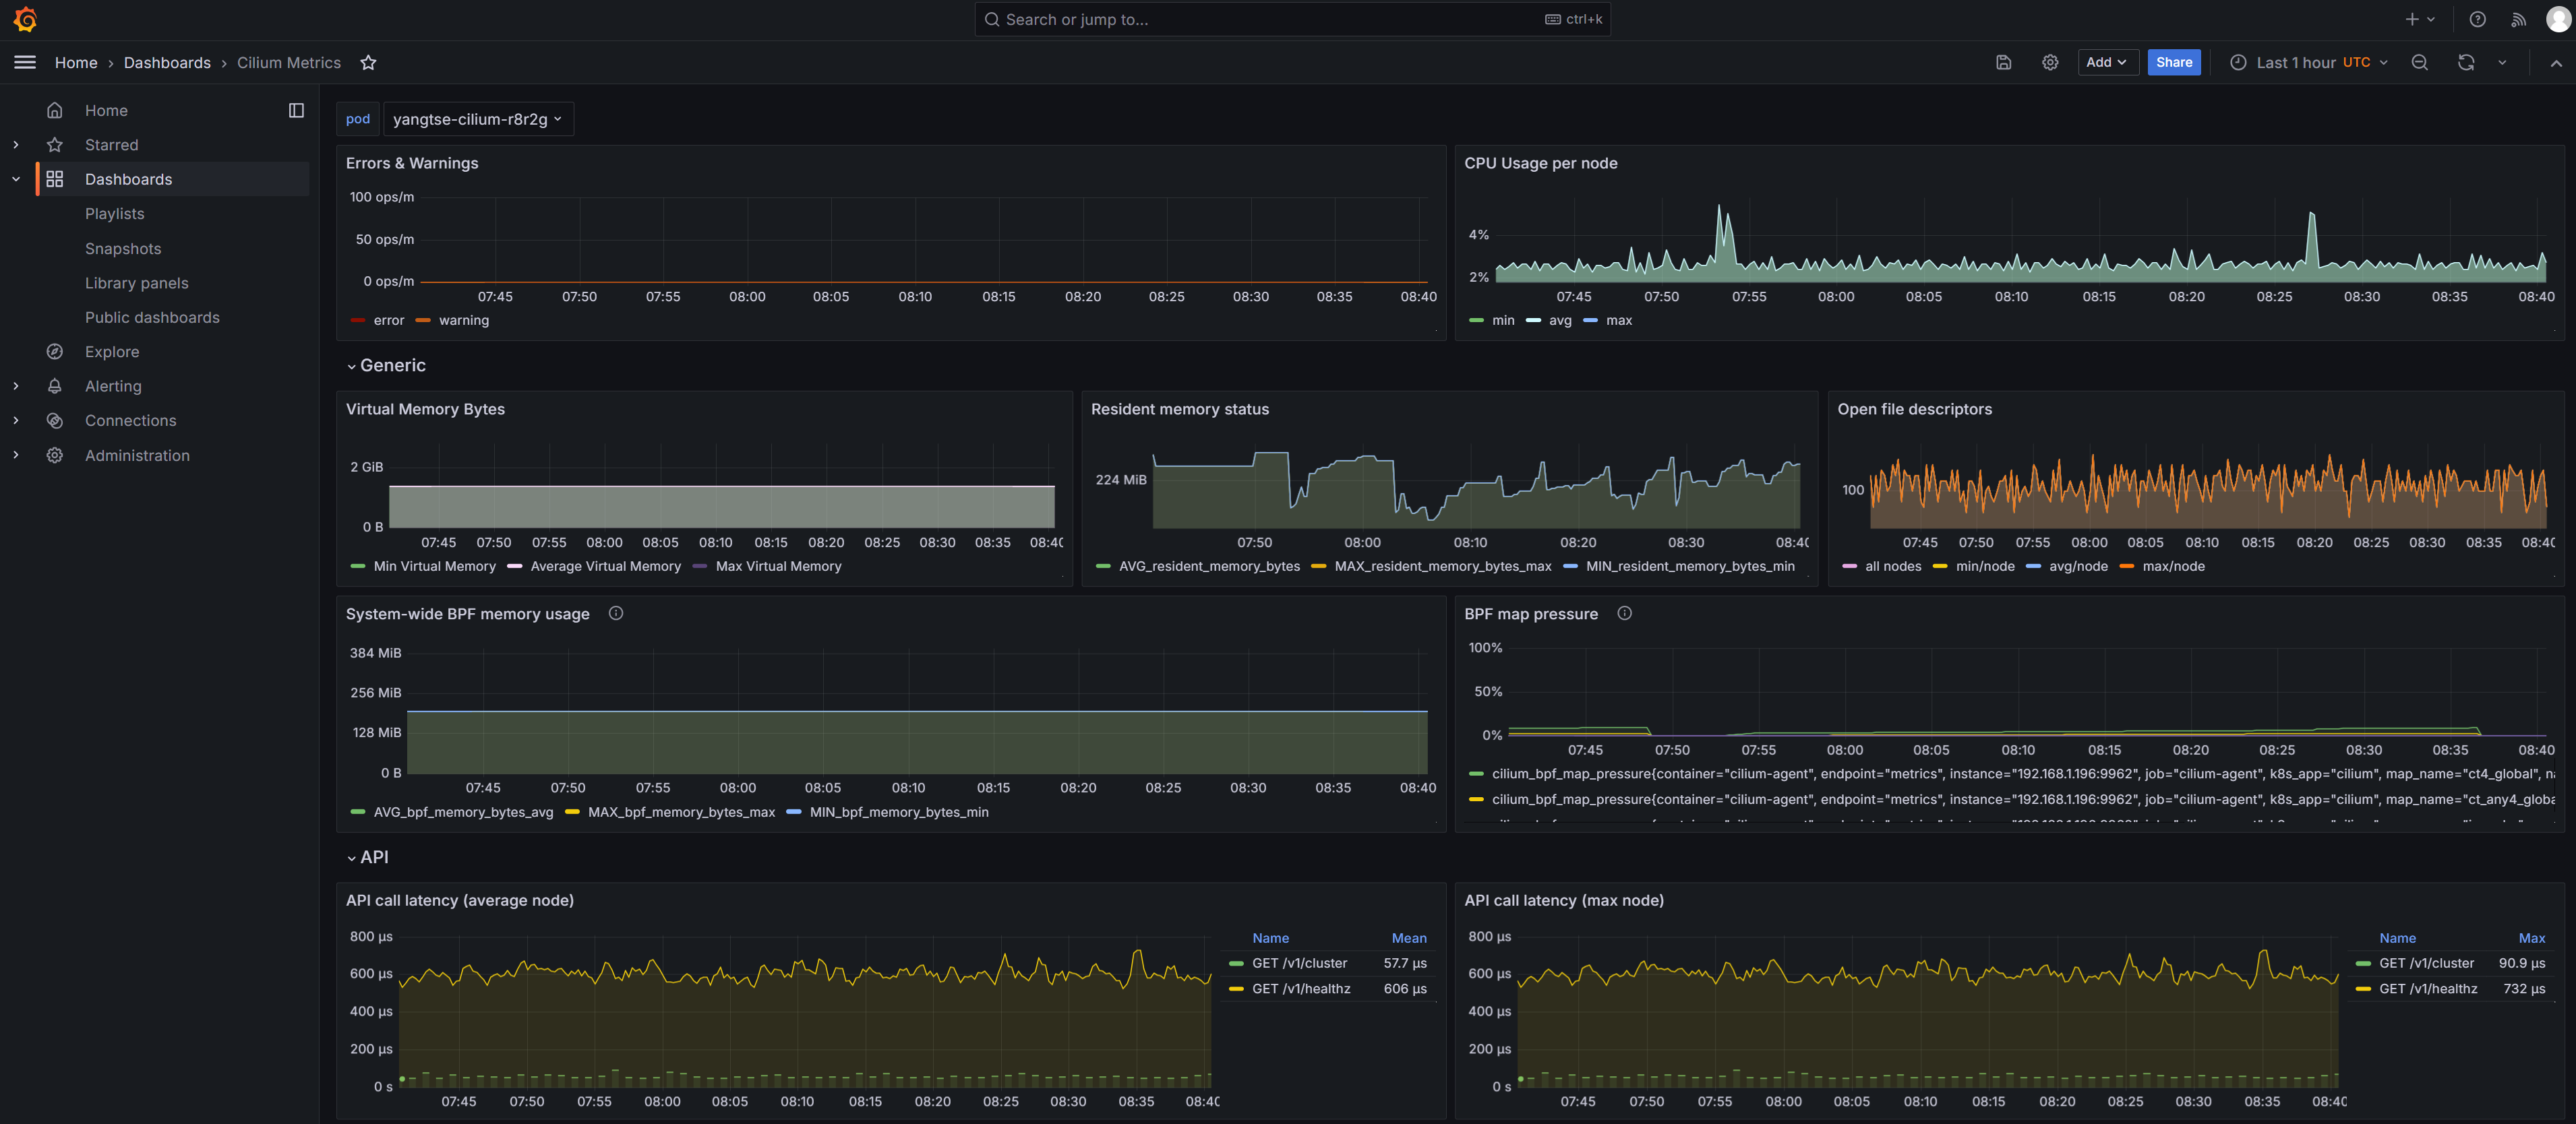Open dashboard settings gear icon

click(x=2049, y=63)
